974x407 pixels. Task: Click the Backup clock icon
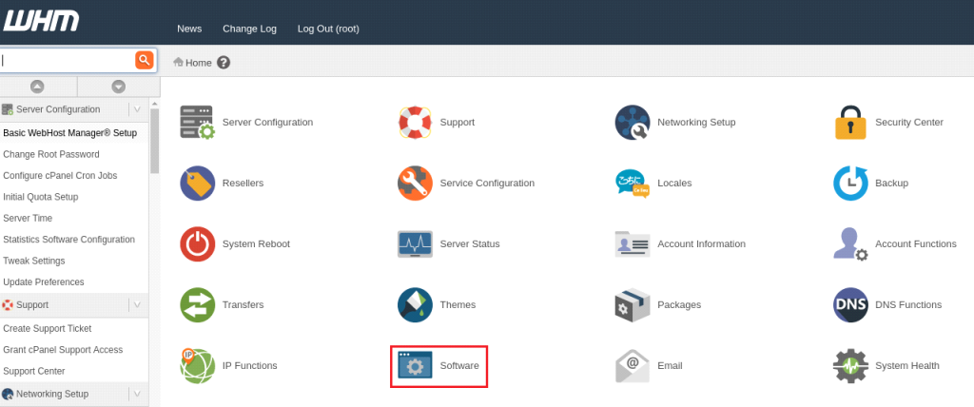(850, 184)
